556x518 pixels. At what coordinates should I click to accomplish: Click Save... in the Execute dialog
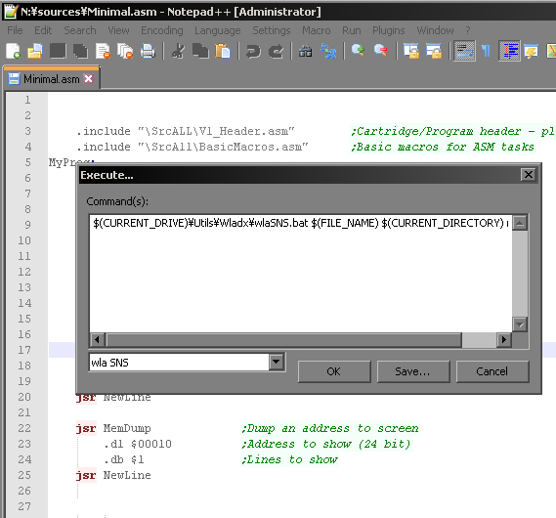pyautogui.click(x=413, y=371)
